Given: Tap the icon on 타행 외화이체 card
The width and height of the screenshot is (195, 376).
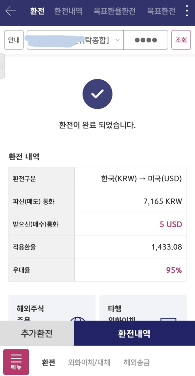Looking at the screenshot, I should click(168, 319).
